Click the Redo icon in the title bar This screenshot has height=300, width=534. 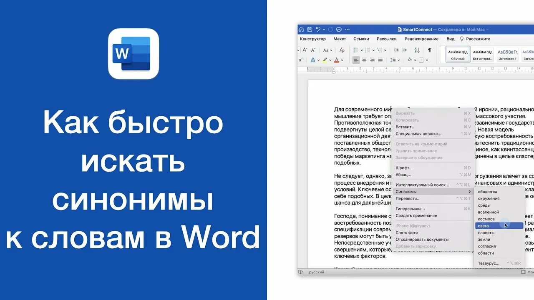(x=330, y=30)
